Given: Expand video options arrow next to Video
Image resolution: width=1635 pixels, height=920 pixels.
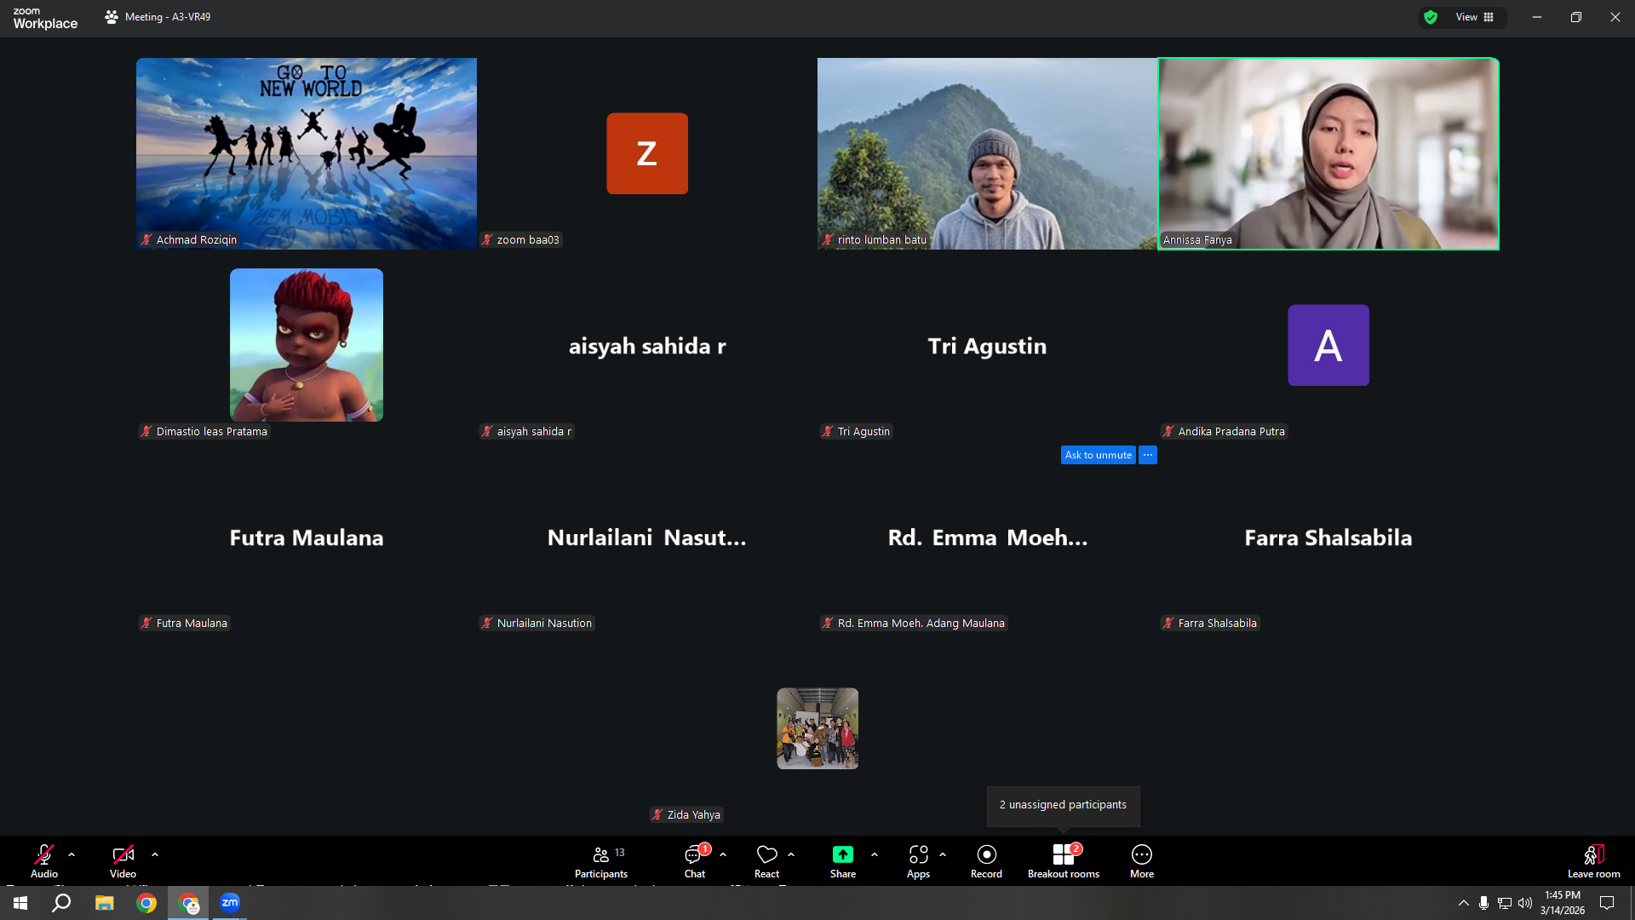Looking at the screenshot, I should click(155, 854).
